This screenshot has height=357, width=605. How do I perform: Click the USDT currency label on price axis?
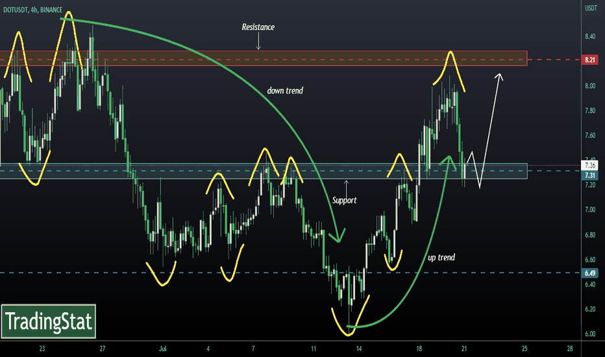[x=591, y=8]
